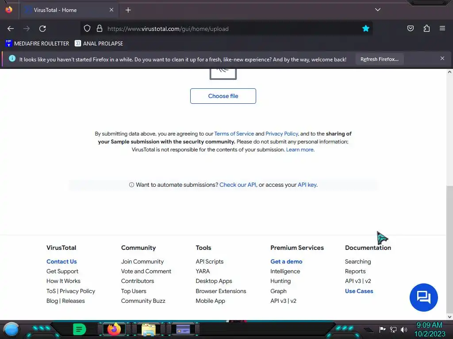Open the network tray icon
Image resolution: width=453 pixels, height=339 pixels.
393,329
